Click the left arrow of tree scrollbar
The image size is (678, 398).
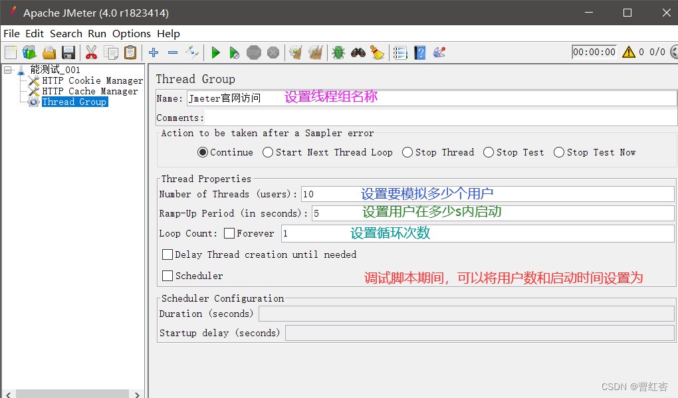(x=8, y=394)
